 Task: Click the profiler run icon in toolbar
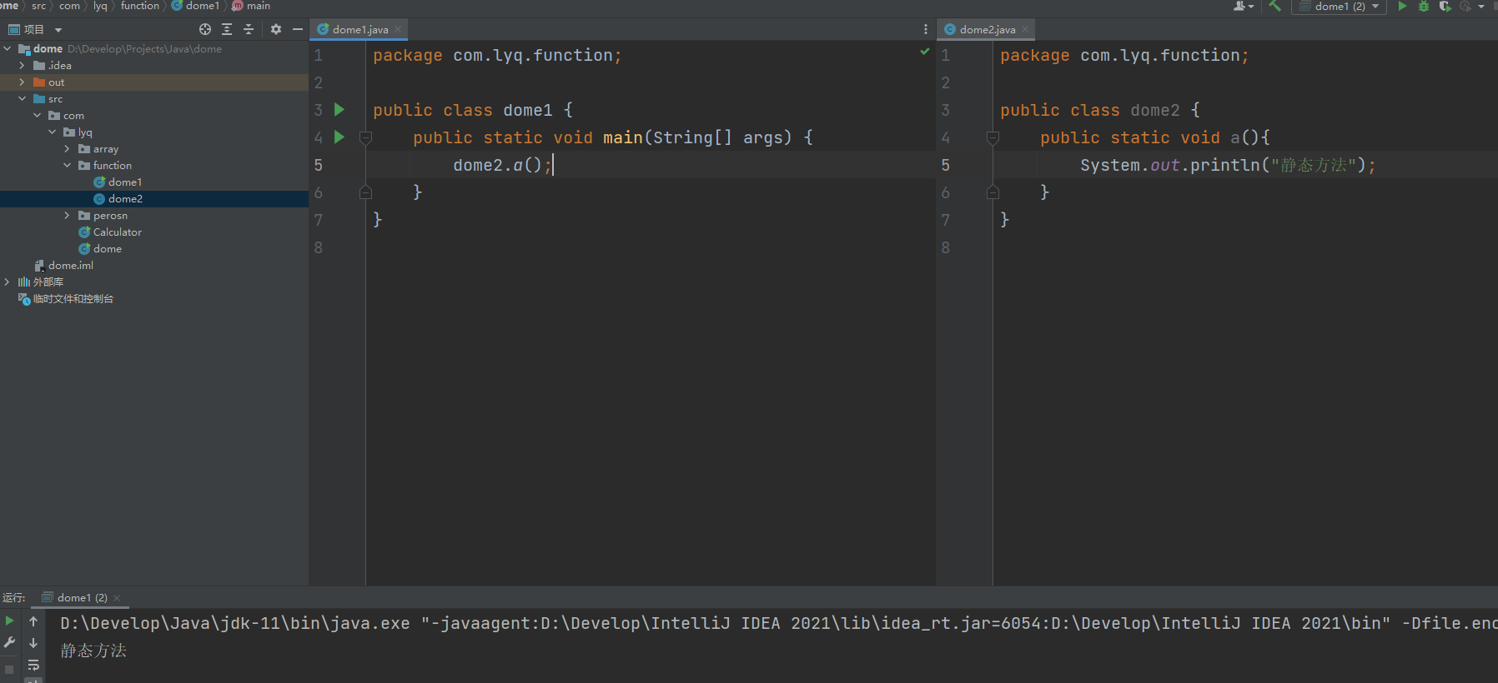1465,6
